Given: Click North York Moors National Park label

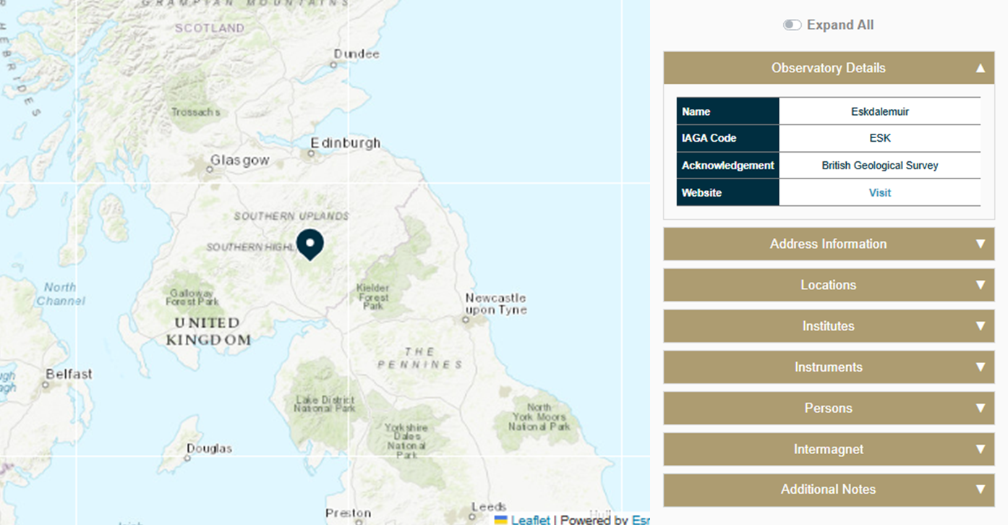Looking at the screenshot, I should click(x=539, y=417).
